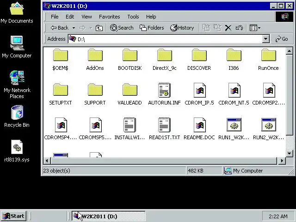Open the Help menu
Viewport: 296px width, 222px height.
151,17
